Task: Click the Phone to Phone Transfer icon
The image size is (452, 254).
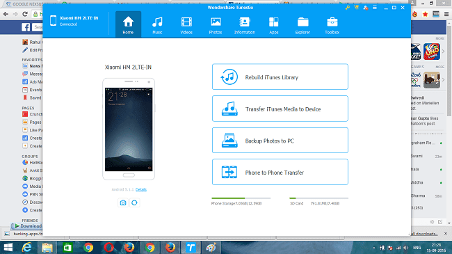Action: [229, 173]
